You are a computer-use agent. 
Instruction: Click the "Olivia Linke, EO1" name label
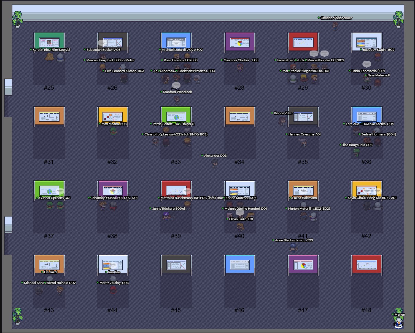click(x=241, y=219)
